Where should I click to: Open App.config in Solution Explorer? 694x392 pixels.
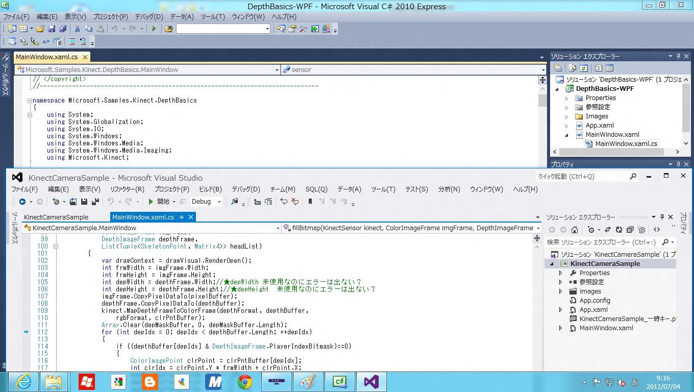[x=594, y=301]
